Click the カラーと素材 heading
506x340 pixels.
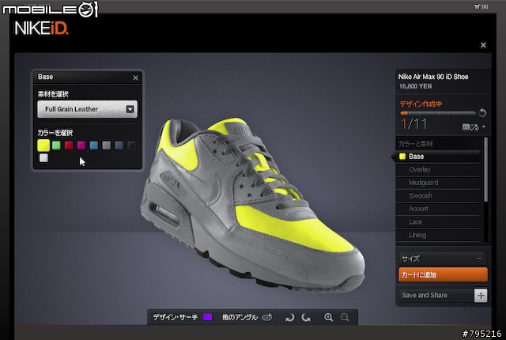click(416, 144)
